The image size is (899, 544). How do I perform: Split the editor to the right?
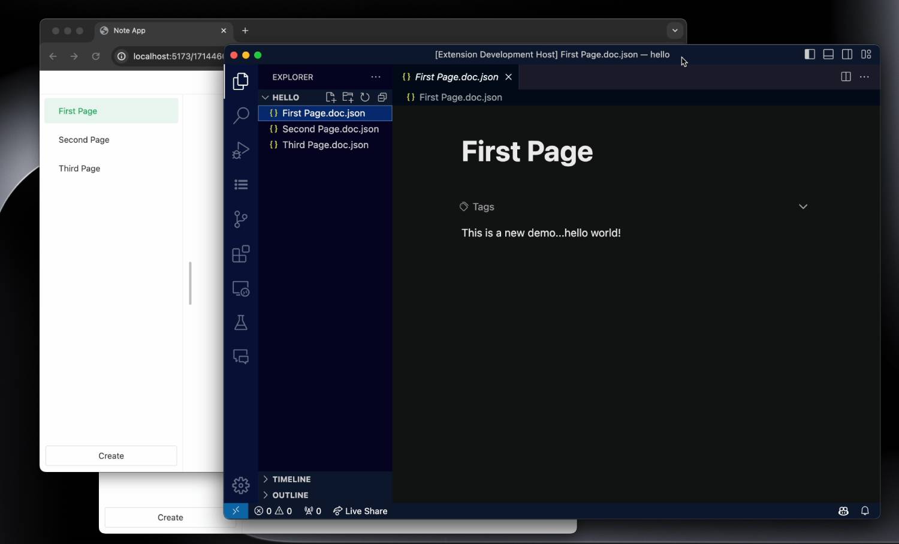pos(846,77)
